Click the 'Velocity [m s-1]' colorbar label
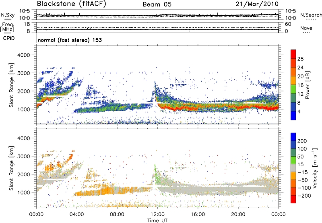 315,168
